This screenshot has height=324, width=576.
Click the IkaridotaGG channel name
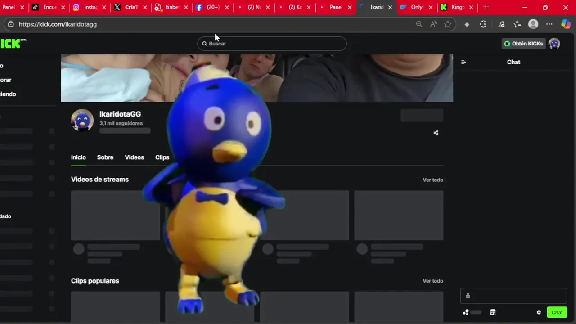120,114
